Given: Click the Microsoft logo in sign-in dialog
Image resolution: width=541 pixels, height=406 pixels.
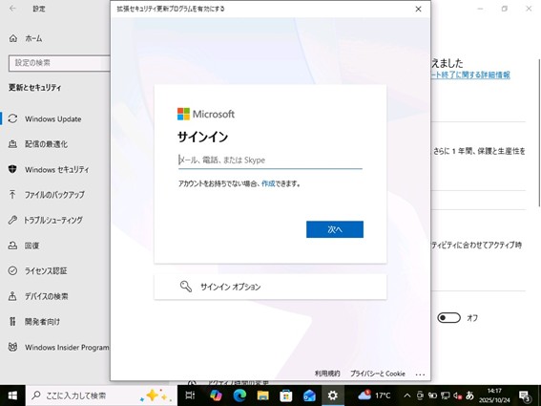Looking at the screenshot, I should pyautogui.click(x=206, y=114).
